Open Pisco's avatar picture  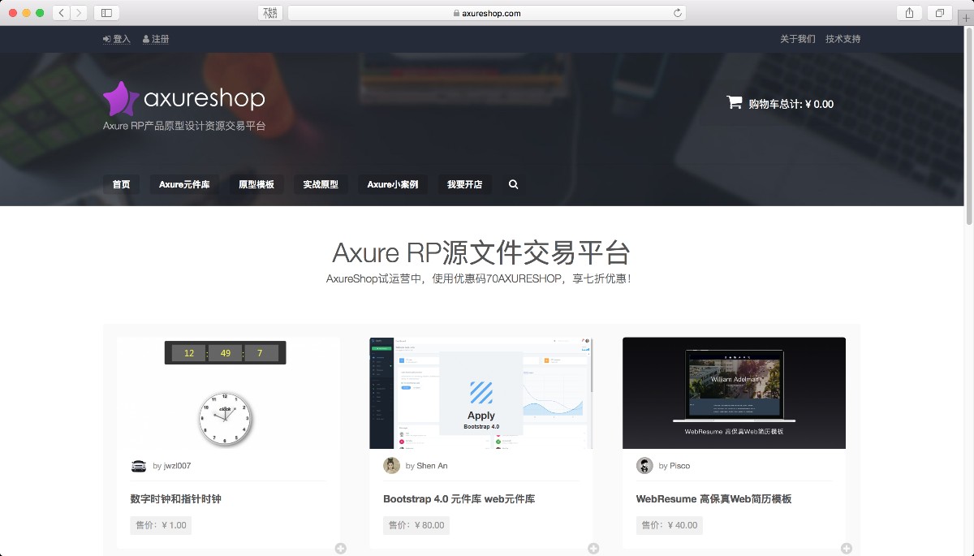pyautogui.click(x=644, y=465)
